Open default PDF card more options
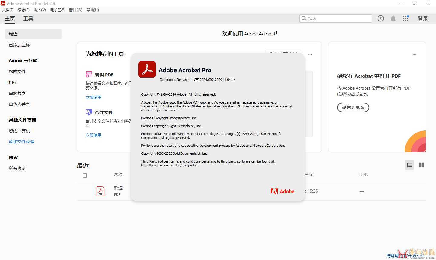The image size is (436, 260). coord(415,54)
